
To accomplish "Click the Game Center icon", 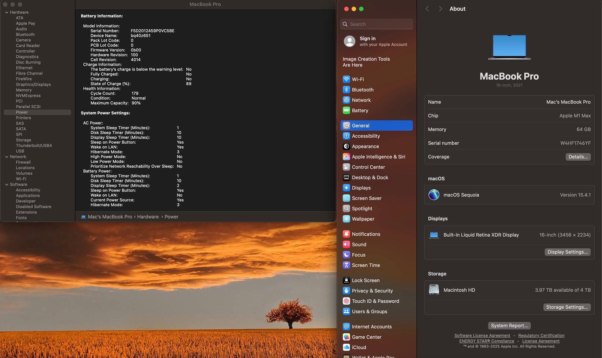I will (x=346, y=337).
